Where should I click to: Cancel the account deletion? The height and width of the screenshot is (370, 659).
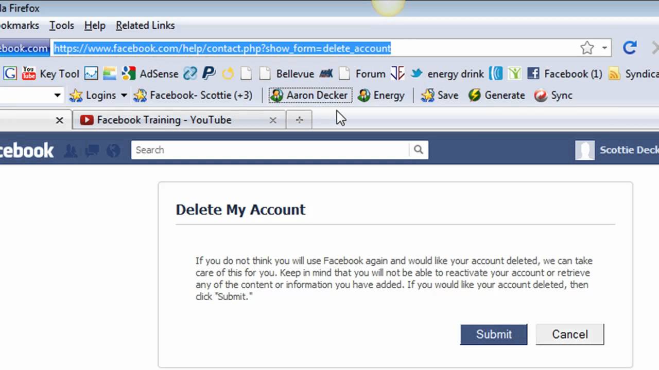(570, 334)
